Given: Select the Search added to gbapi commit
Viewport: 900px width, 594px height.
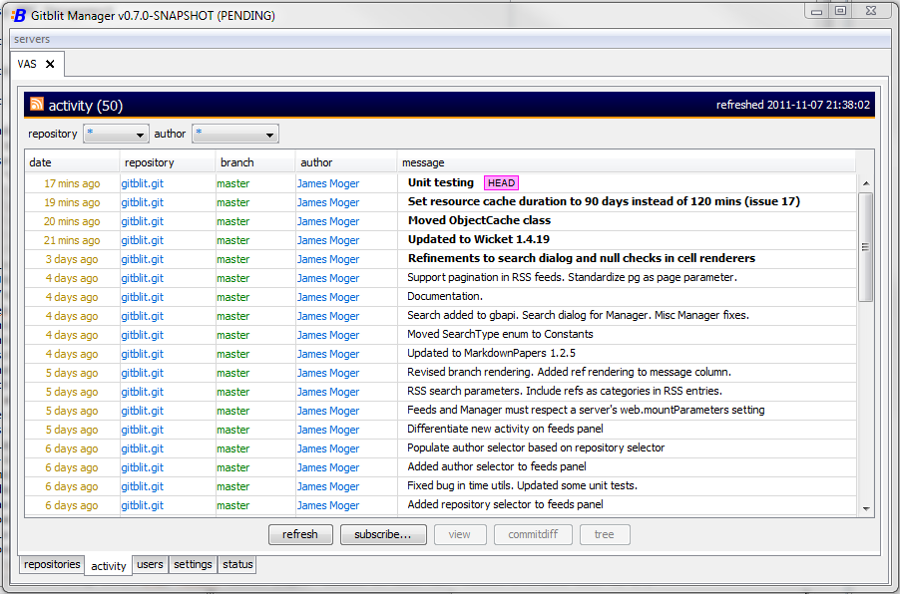Looking at the screenshot, I should pos(578,315).
